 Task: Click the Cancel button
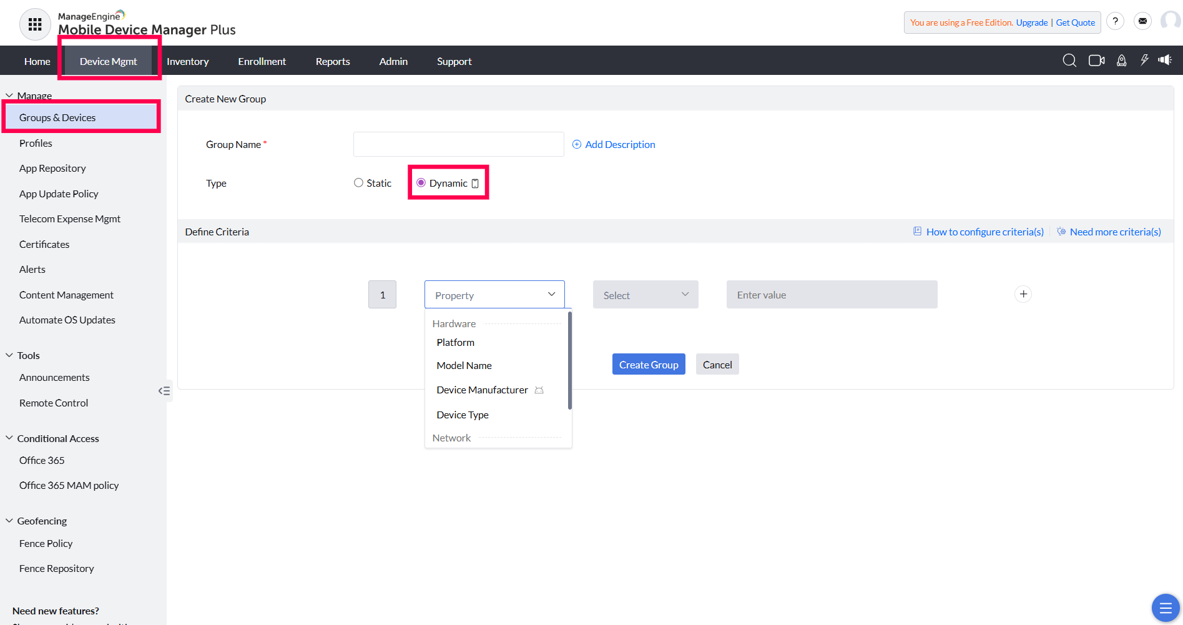click(717, 365)
